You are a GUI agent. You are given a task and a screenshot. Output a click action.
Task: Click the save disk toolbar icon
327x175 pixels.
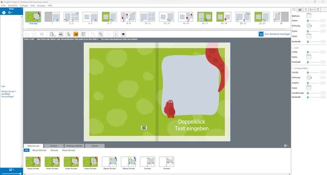click(42, 34)
